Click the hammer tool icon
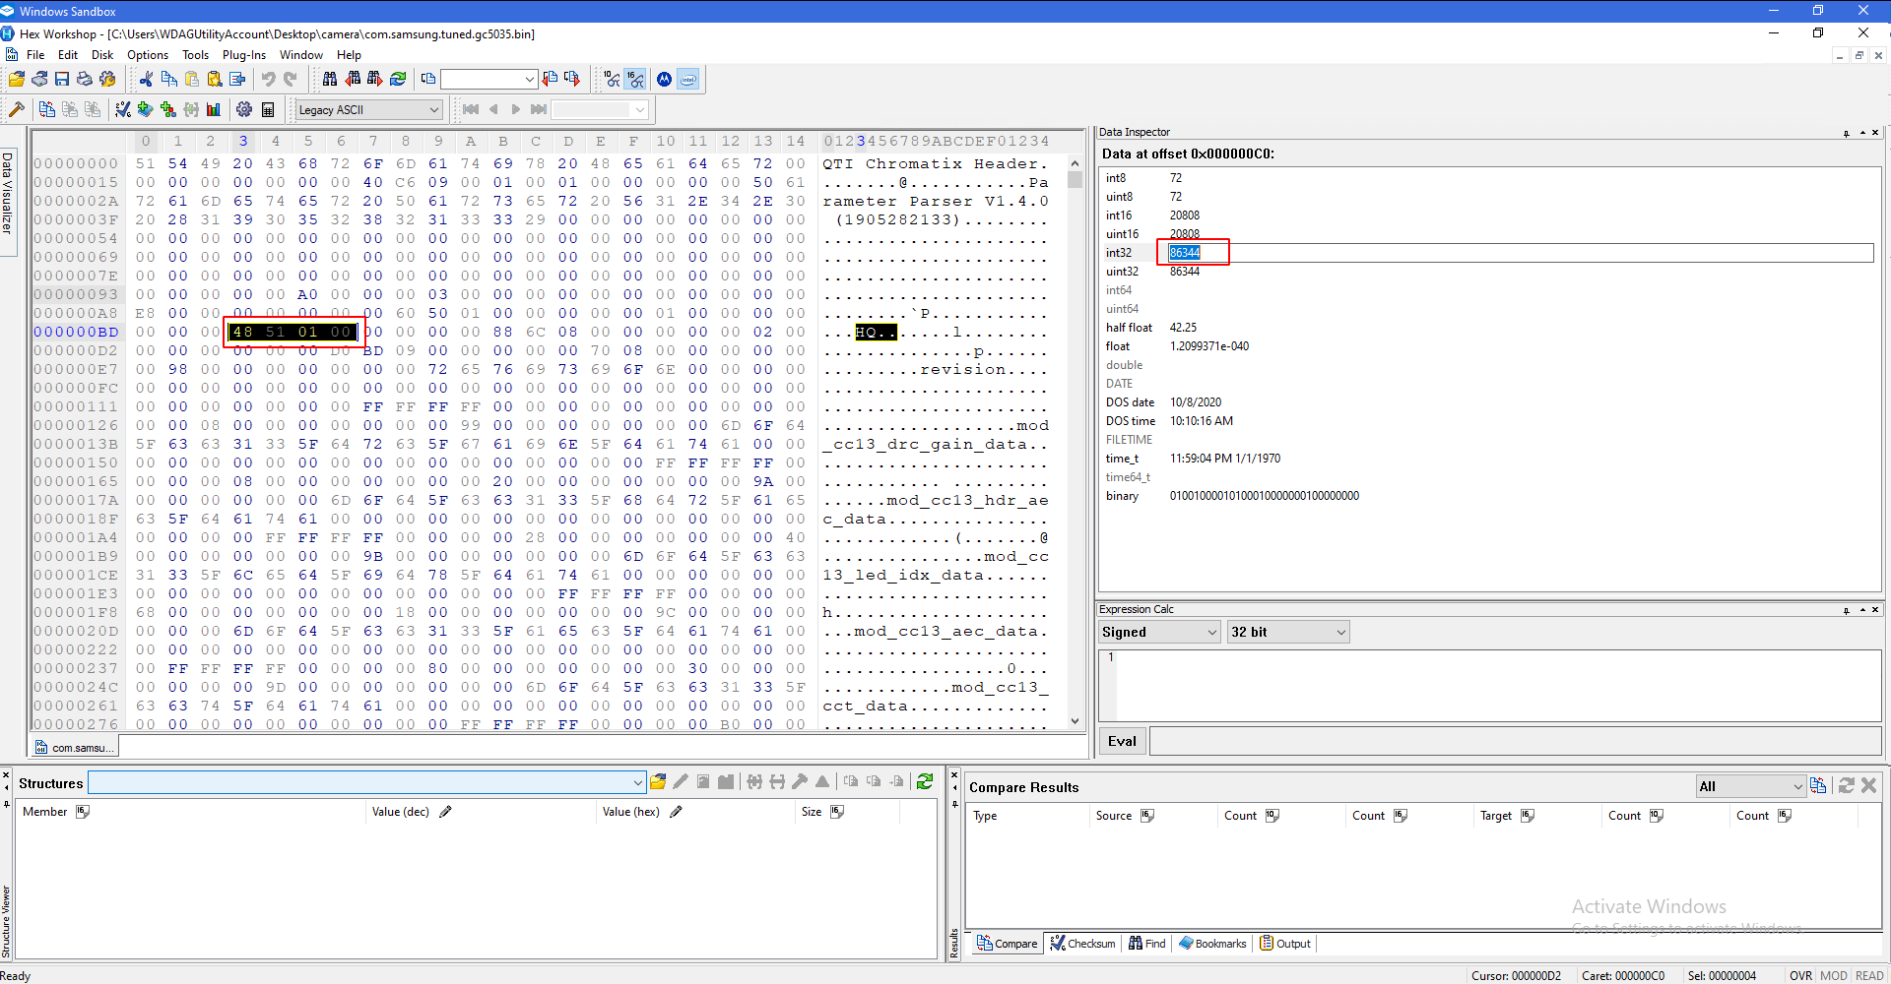Screen dimensions: 1891x984 pyautogui.click(x=17, y=109)
